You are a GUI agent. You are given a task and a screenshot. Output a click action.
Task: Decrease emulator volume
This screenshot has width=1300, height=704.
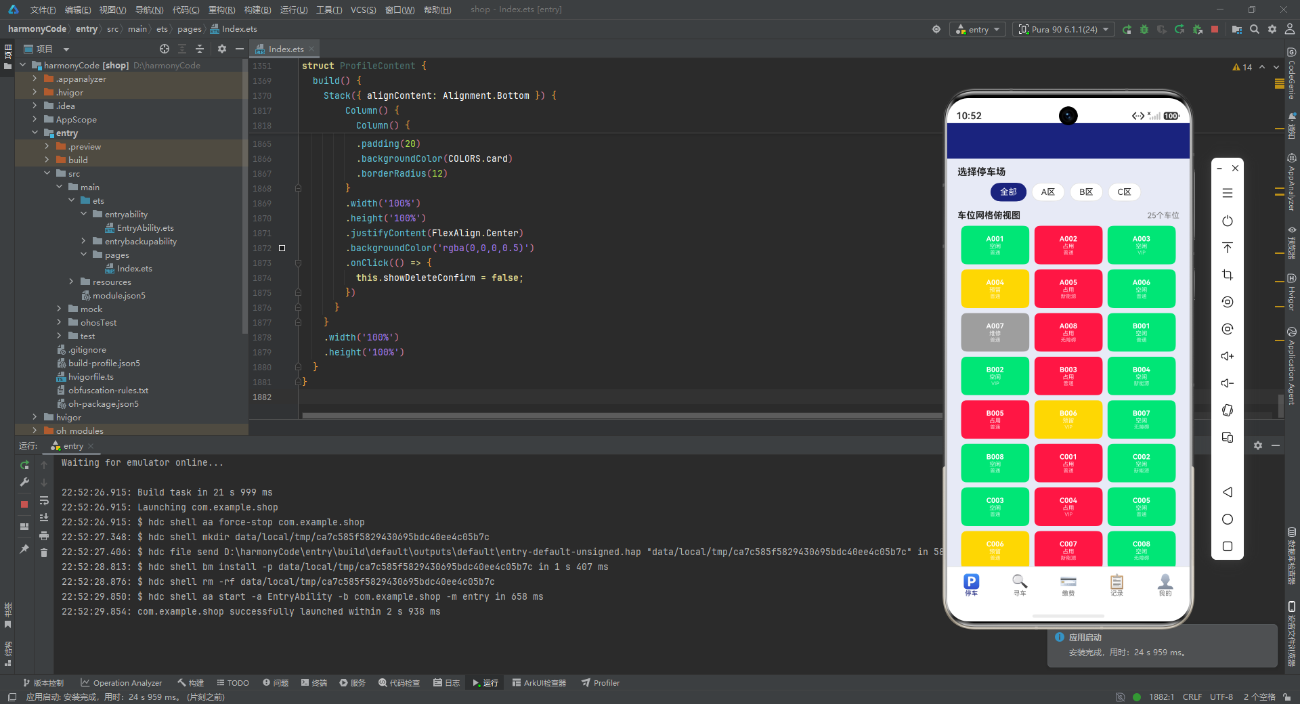[x=1228, y=383]
